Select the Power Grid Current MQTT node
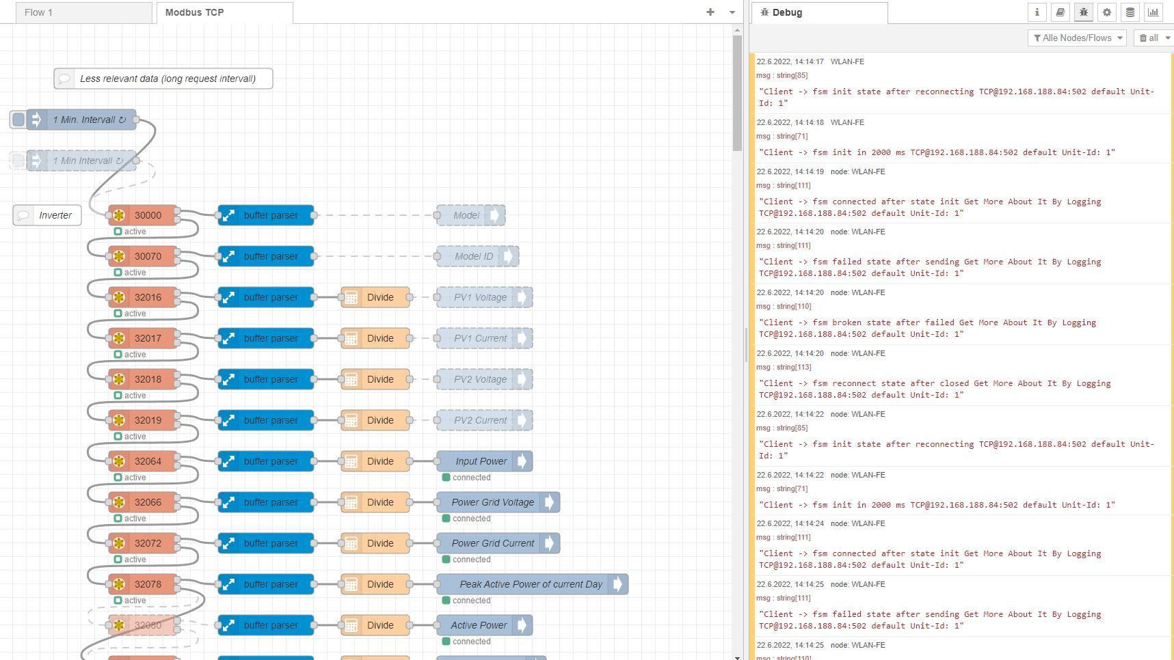Screen dimensions: 1174x660 [x=498, y=543]
